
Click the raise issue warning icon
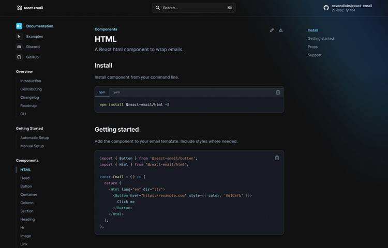[x=280, y=30]
